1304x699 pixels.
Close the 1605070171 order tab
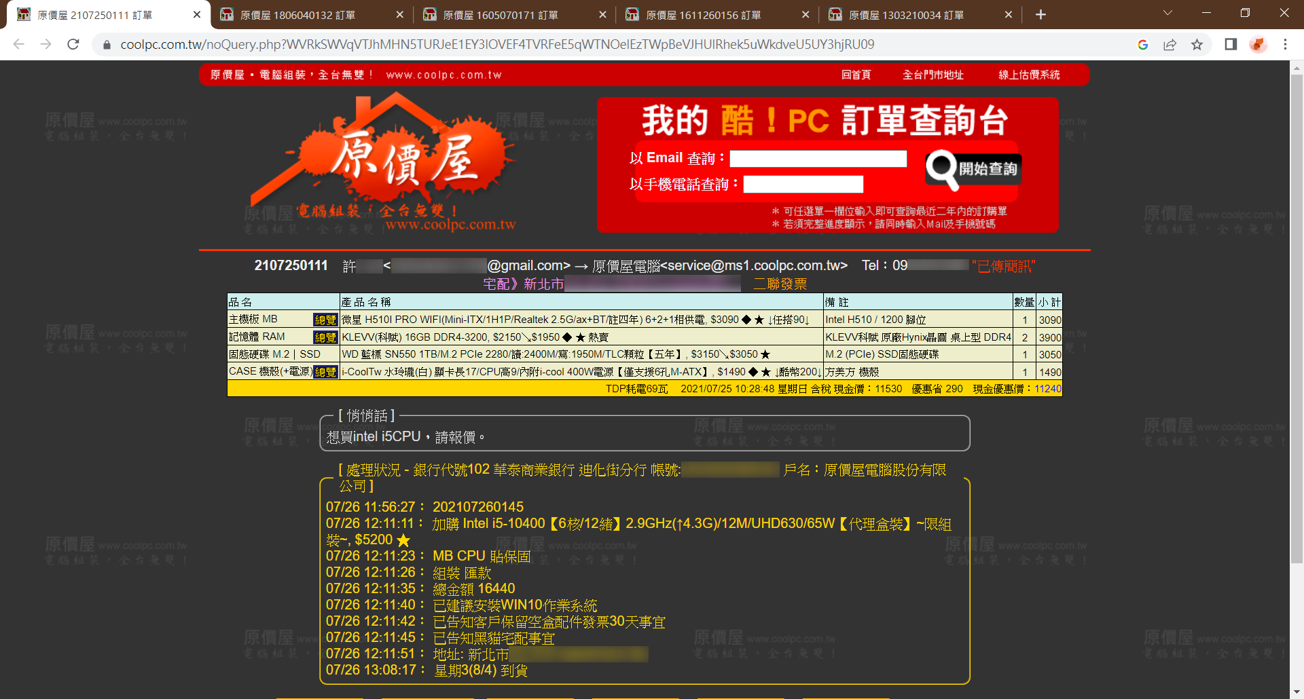602,15
